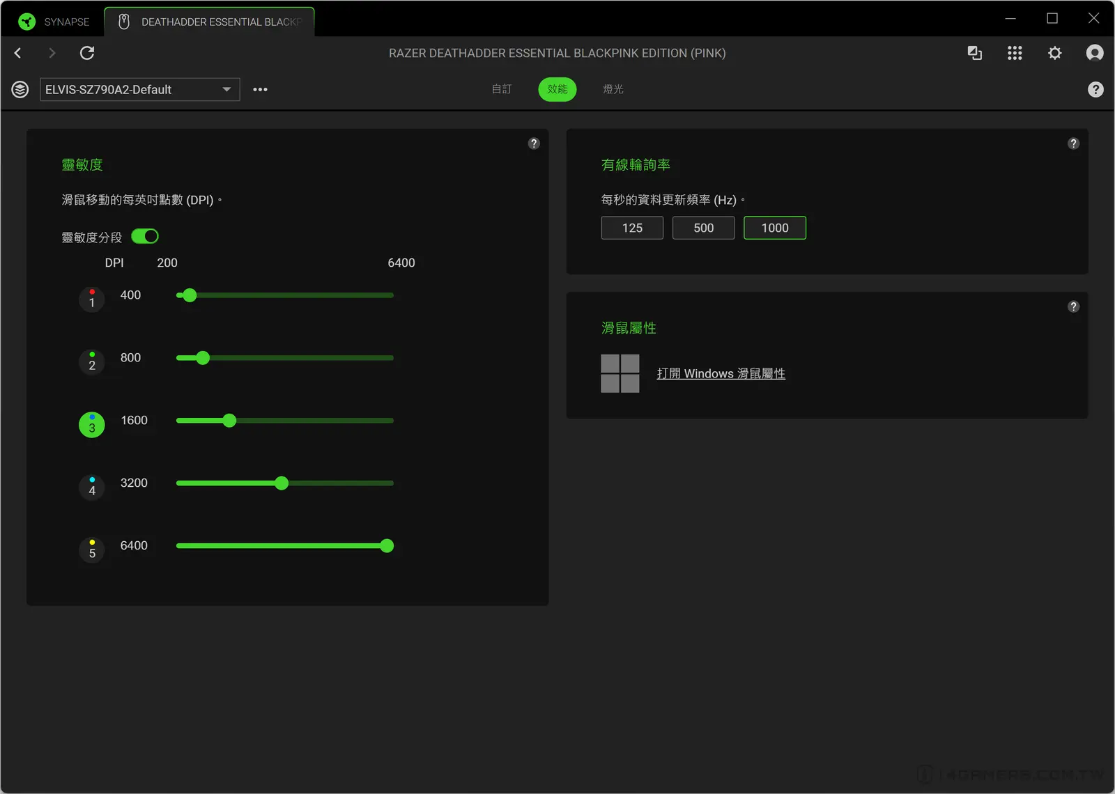Expand the ELVIS-SZ790A2-Default profile dropdown
The height and width of the screenshot is (794, 1115).
140,89
